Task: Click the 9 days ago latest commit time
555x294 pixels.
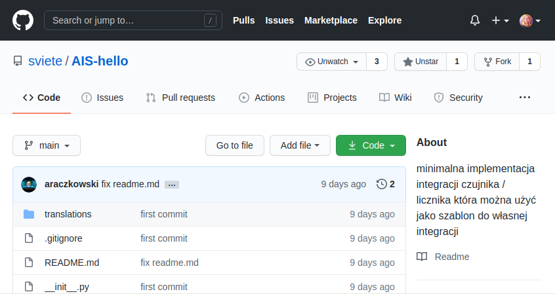Action: coord(343,184)
